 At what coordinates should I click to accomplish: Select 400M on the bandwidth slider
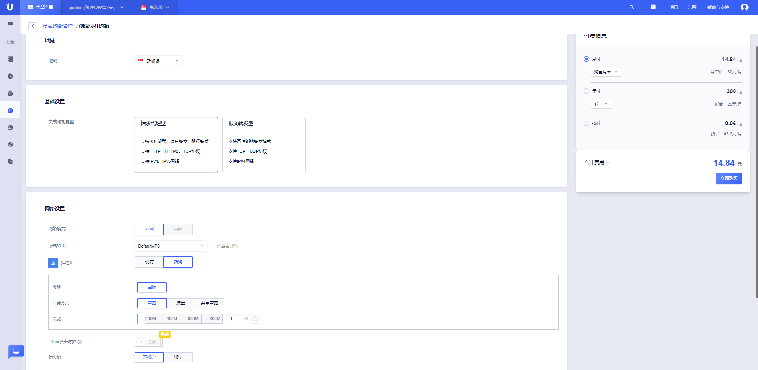click(172, 319)
